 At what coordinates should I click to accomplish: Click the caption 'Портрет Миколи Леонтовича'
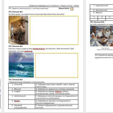click(x=105, y=50)
